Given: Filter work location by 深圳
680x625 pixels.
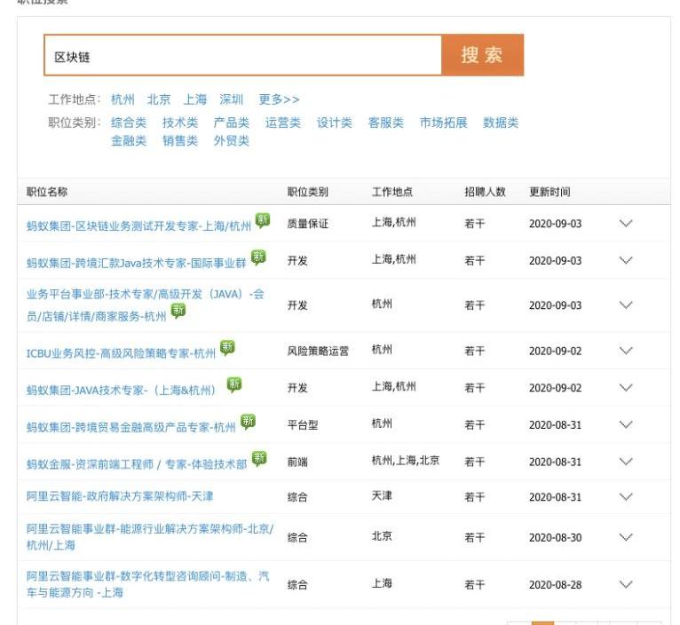Looking at the screenshot, I should pos(231,99).
